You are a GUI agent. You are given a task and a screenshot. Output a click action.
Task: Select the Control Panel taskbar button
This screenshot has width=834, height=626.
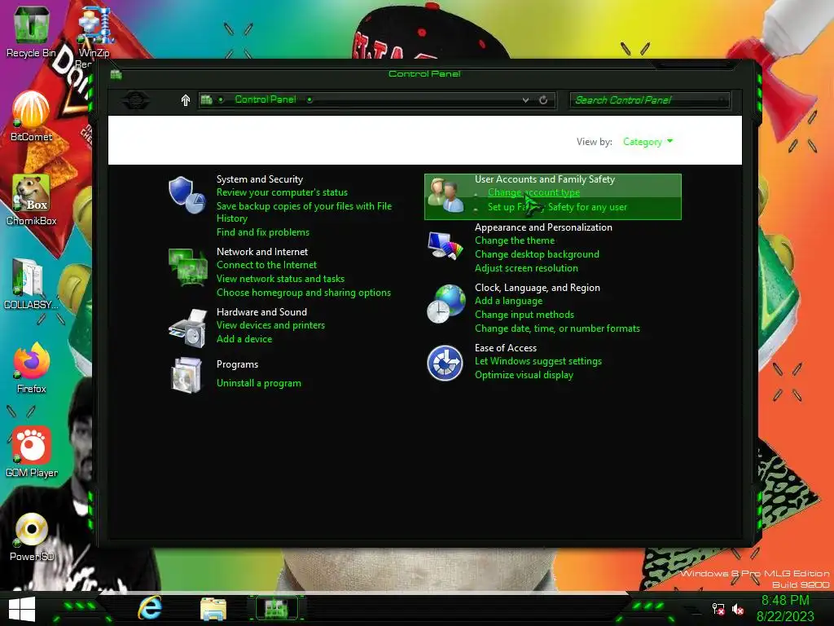277,608
